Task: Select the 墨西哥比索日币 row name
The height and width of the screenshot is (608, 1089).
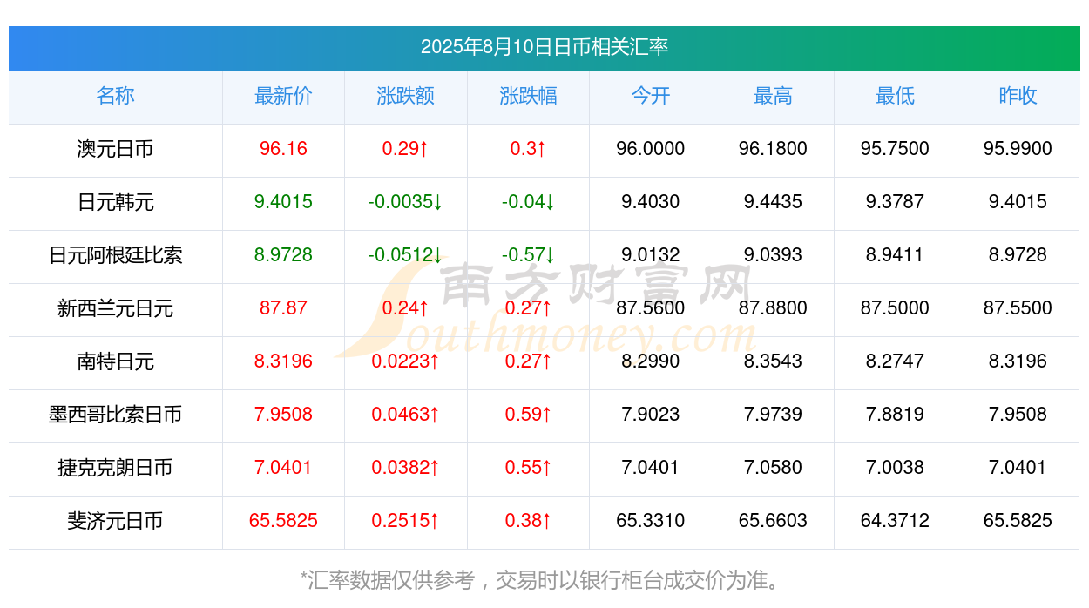Action: 115,415
